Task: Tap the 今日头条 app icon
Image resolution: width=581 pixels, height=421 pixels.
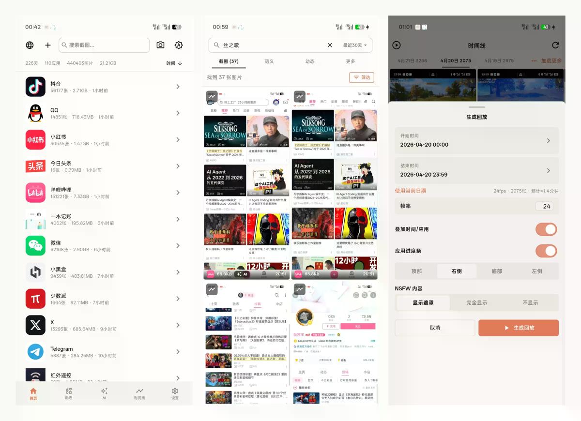Action: [x=35, y=166]
